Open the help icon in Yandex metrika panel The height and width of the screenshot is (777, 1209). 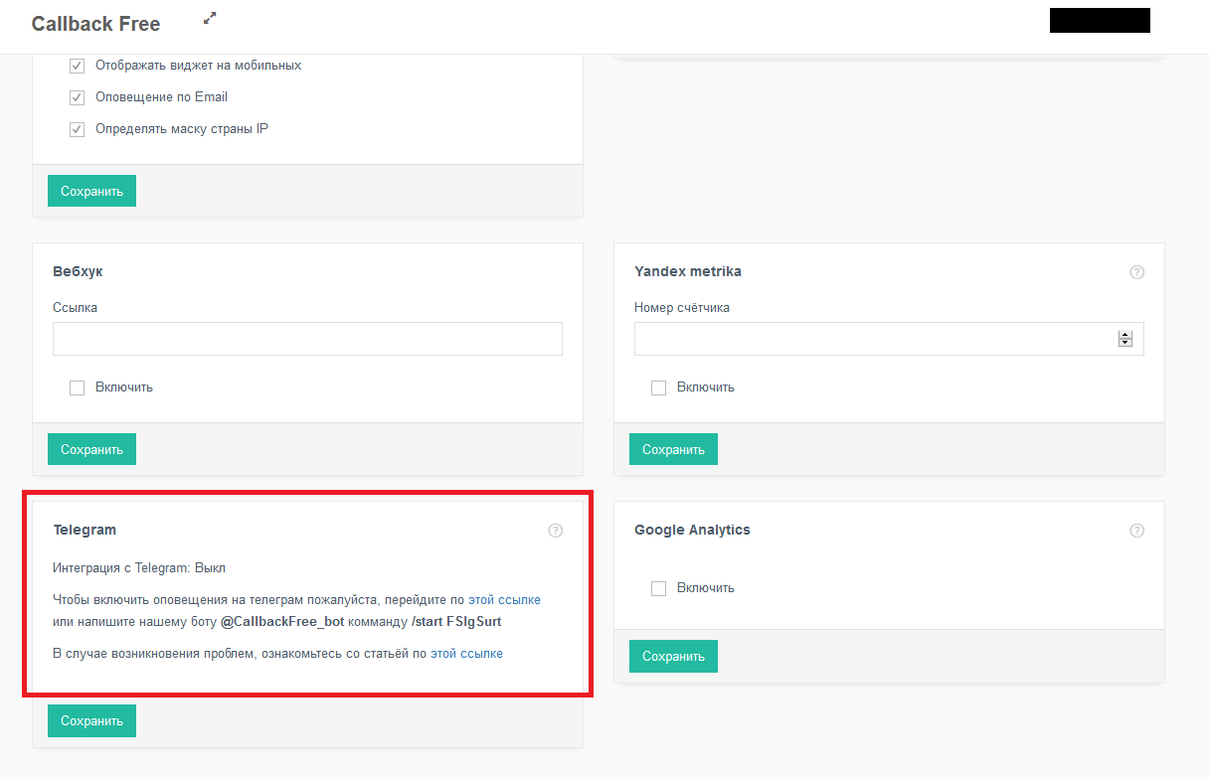point(1137,272)
